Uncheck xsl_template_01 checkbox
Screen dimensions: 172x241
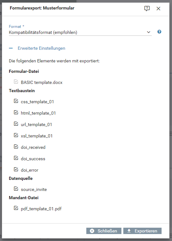[16, 135]
